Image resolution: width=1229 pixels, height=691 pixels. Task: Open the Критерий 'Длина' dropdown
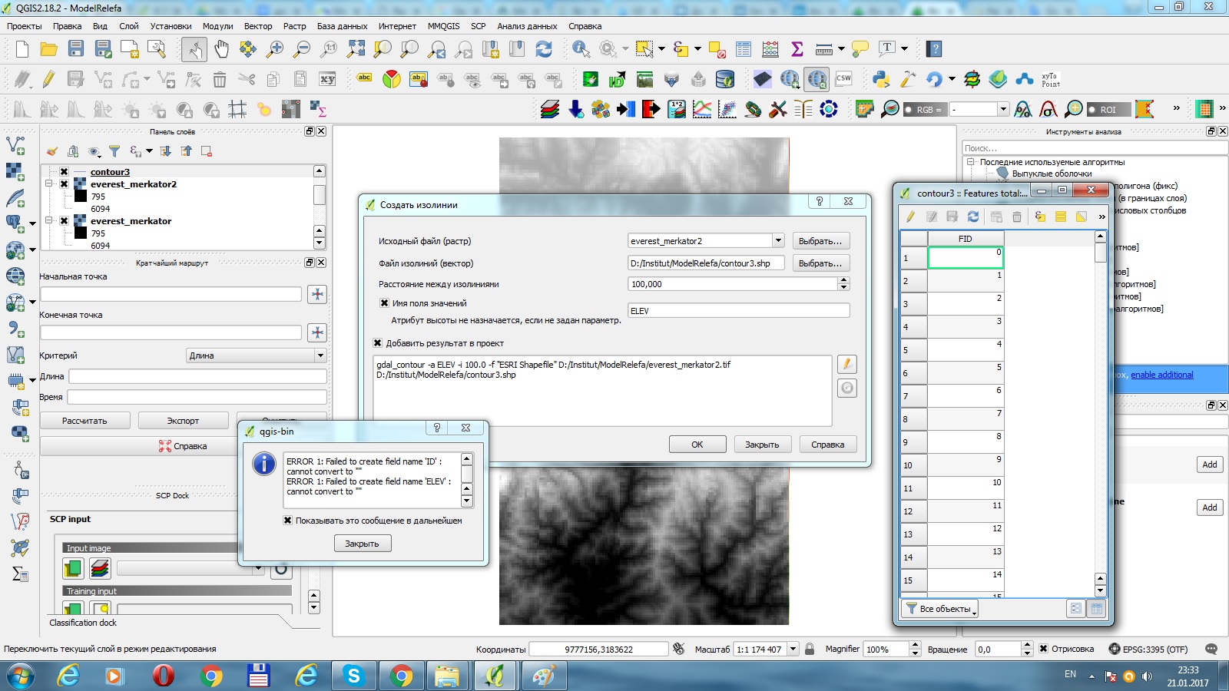(320, 355)
